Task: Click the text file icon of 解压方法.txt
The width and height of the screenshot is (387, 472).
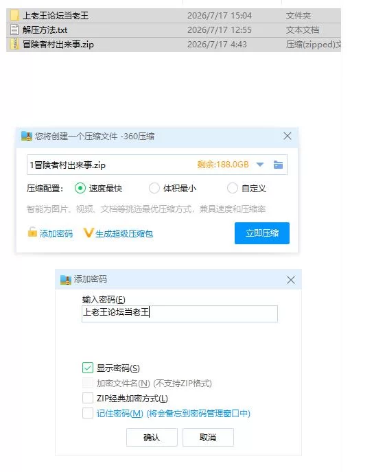Action: point(14,29)
